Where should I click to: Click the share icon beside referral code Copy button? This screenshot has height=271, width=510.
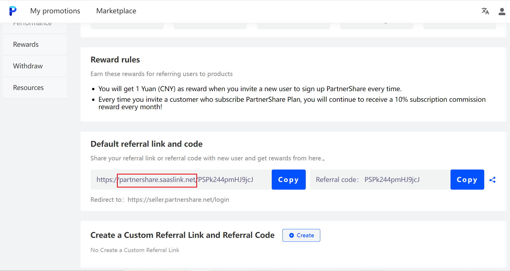pyautogui.click(x=493, y=180)
